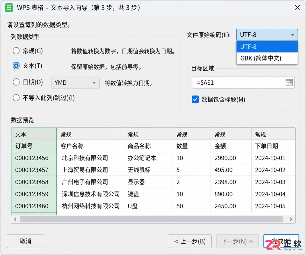
Task: Close the text import wizard dialog
Action: (297, 8)
